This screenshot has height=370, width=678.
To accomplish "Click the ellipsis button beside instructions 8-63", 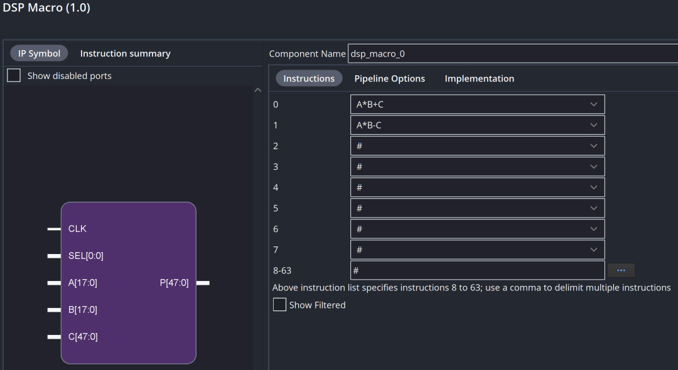I will (621, 270).
